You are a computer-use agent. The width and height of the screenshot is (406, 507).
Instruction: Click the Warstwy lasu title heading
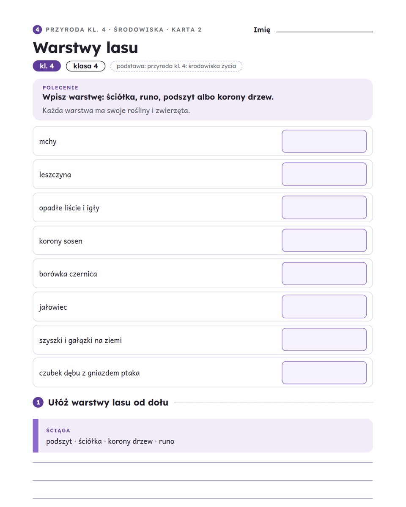pyautogui.click(x=85, y=47)
